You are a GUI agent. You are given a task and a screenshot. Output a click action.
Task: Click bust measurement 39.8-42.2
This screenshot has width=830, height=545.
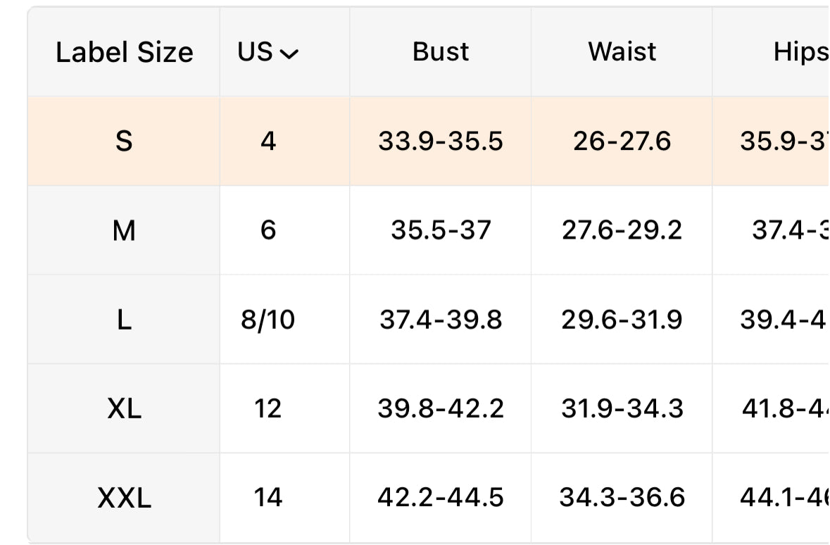[441, 409]
